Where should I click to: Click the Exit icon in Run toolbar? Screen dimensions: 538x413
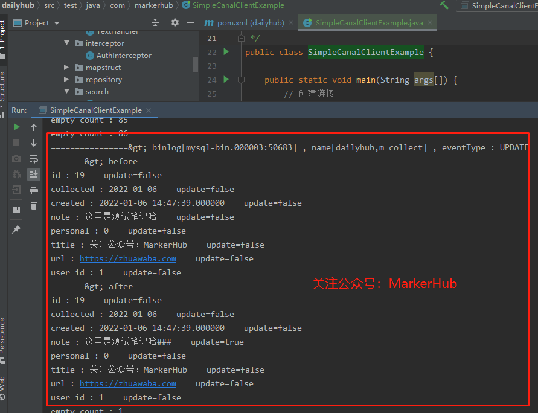(16, 190)
